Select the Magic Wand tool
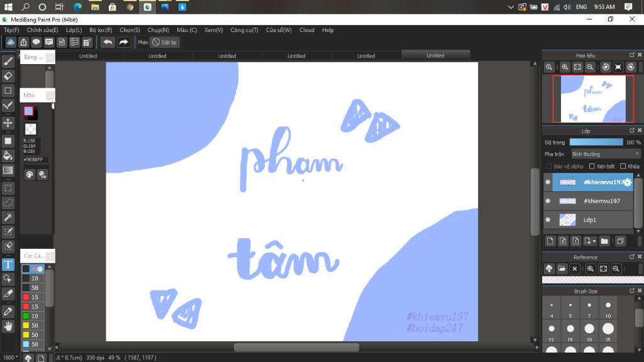Image resolution: width=644 pixels, height=362 pixels. point(8,217)
